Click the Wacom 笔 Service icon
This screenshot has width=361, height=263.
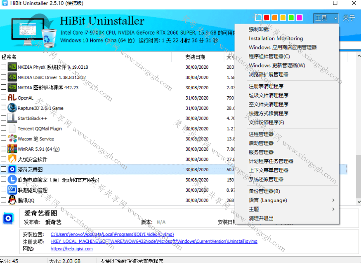click(12, 139)
